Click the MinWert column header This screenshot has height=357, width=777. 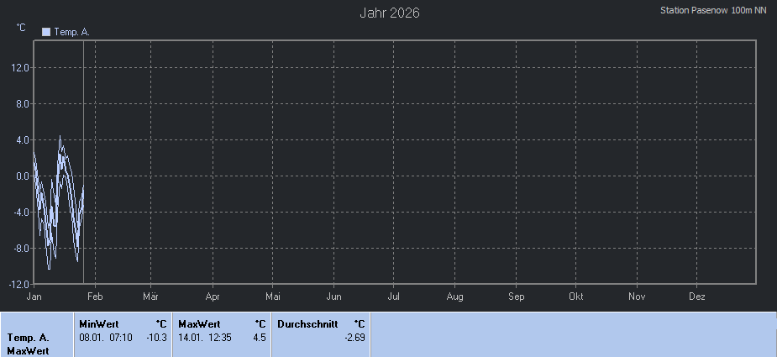pyautogui.click(x=98, y=323)
